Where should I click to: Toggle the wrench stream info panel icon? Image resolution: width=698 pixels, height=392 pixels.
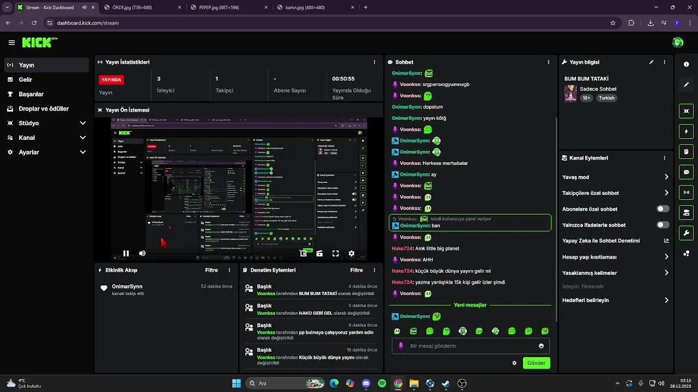coord(686,233)
